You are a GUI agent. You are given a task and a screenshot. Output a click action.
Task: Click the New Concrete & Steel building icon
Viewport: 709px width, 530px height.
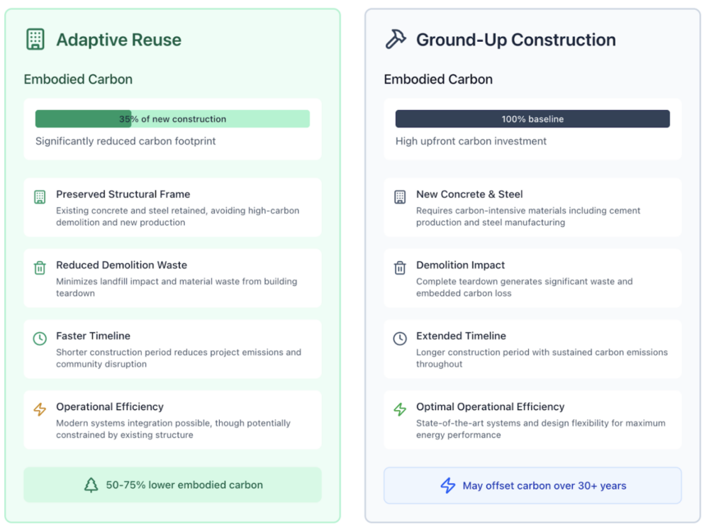[400, 197]
